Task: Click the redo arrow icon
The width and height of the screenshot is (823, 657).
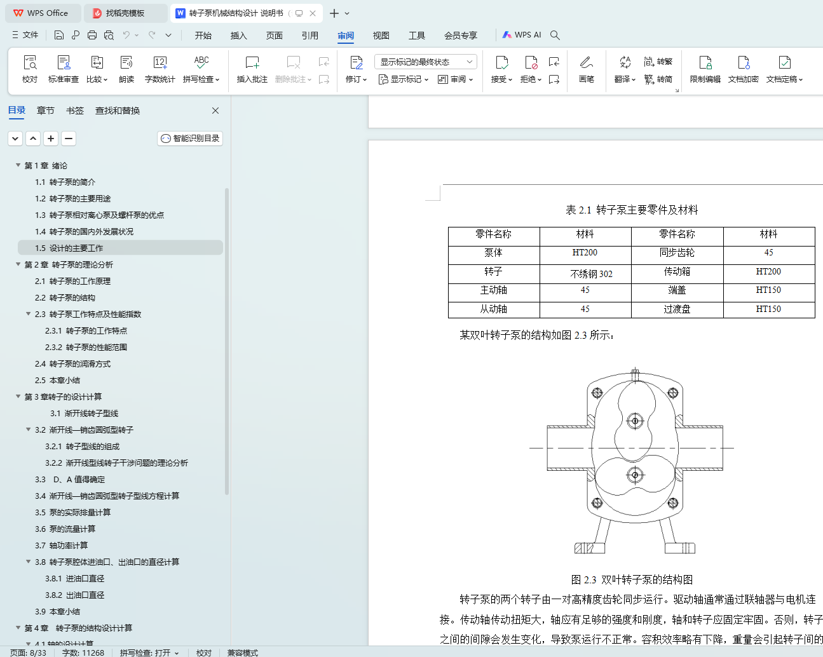Action: tap(152, 35)
